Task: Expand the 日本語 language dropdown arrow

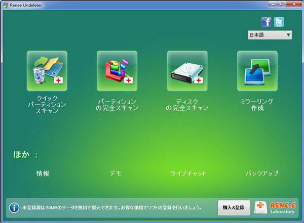Action: click(288, 35)
